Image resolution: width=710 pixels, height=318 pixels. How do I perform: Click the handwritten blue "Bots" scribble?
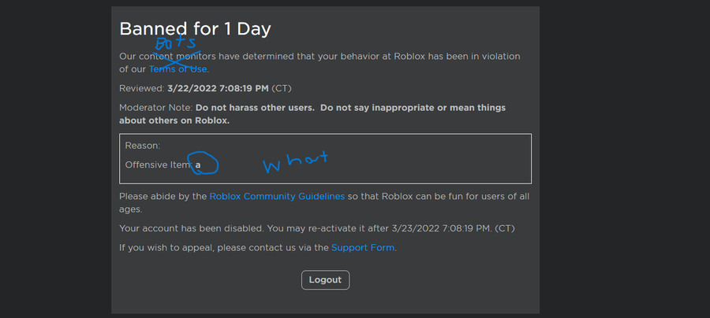pos(179,45)
